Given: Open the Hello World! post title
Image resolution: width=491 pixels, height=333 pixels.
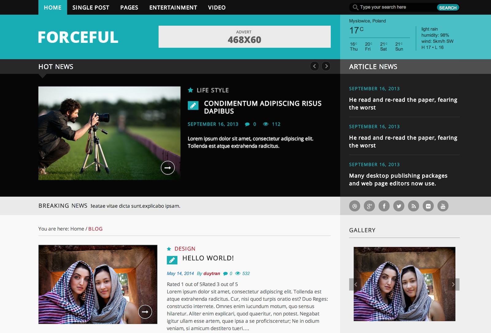Looking at the screenshot, I should (x=208, y=258).
